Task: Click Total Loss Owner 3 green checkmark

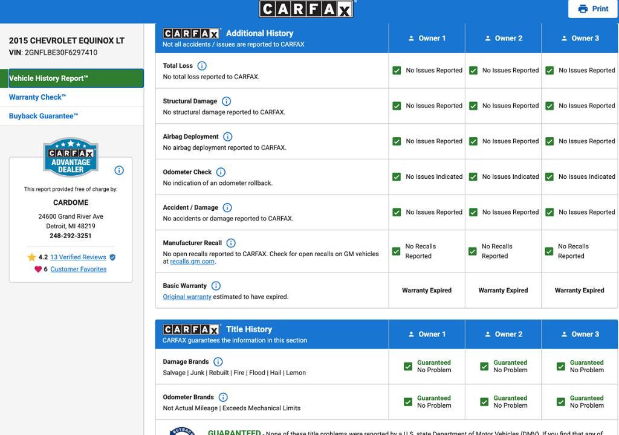Action: click(549, 71)
